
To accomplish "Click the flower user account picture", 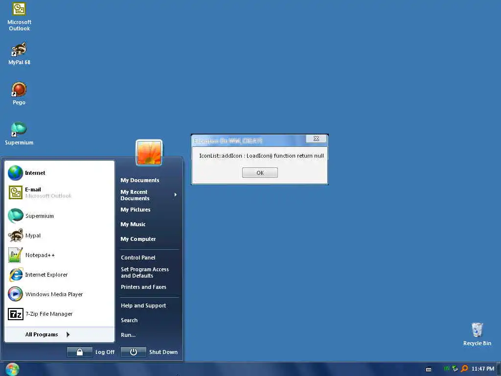I will 149,153.
